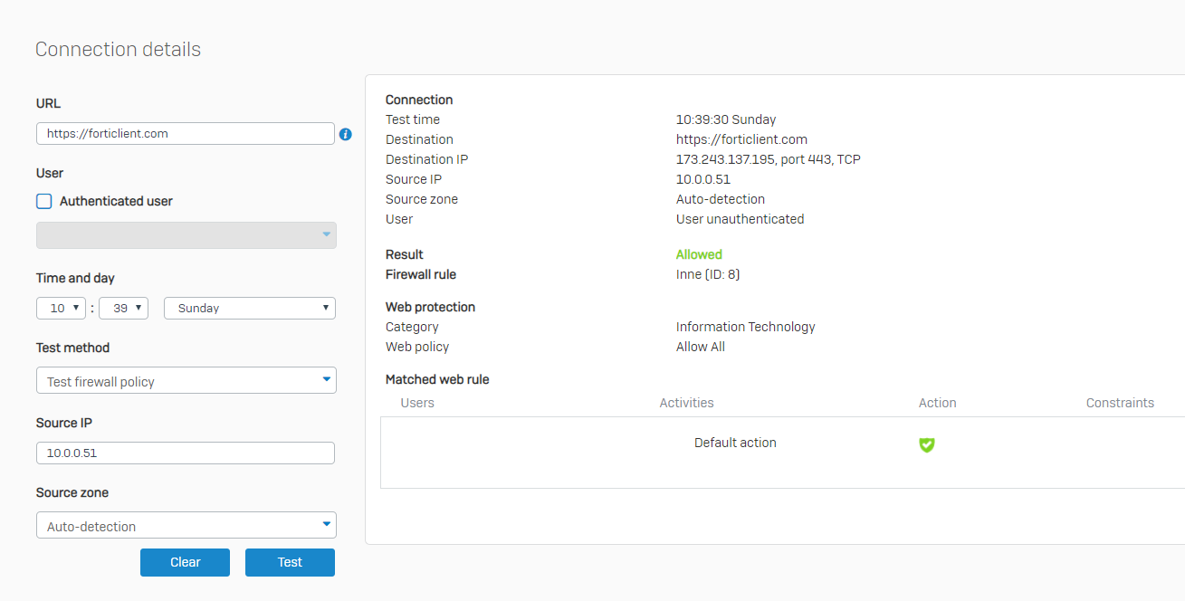Click into the URL input field
Viewport: 1185px width, 601px height.
186,133
